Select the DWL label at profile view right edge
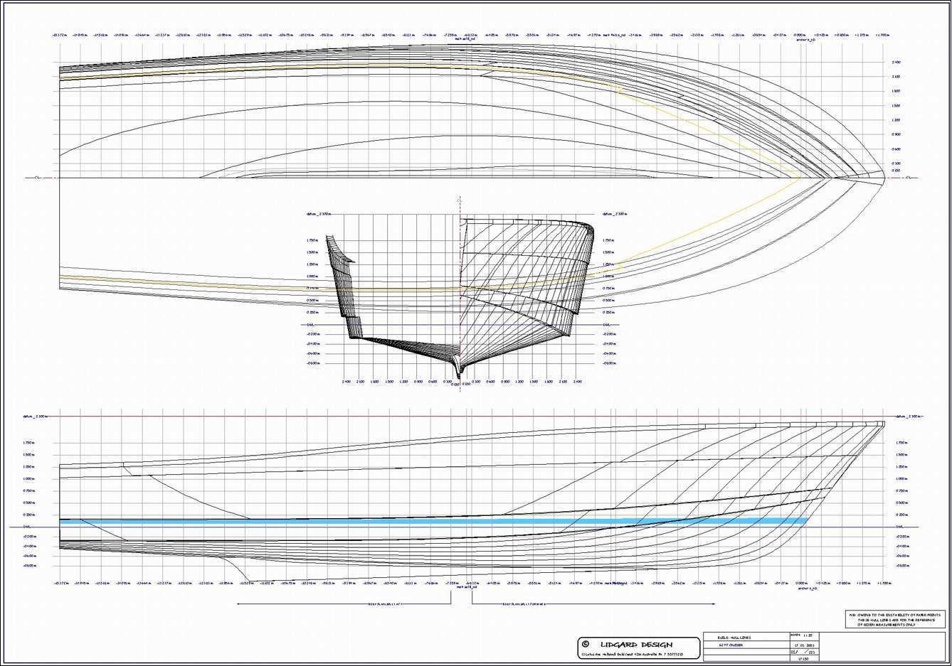The width and height of the screenshot is (952, 666). (x=900, y=527)
